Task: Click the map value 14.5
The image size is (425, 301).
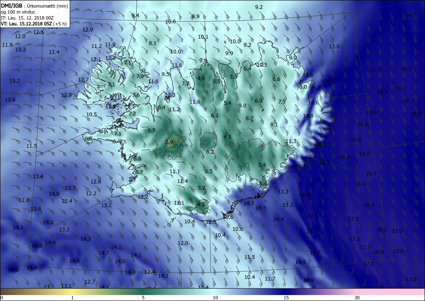Action: coord(300,262)
